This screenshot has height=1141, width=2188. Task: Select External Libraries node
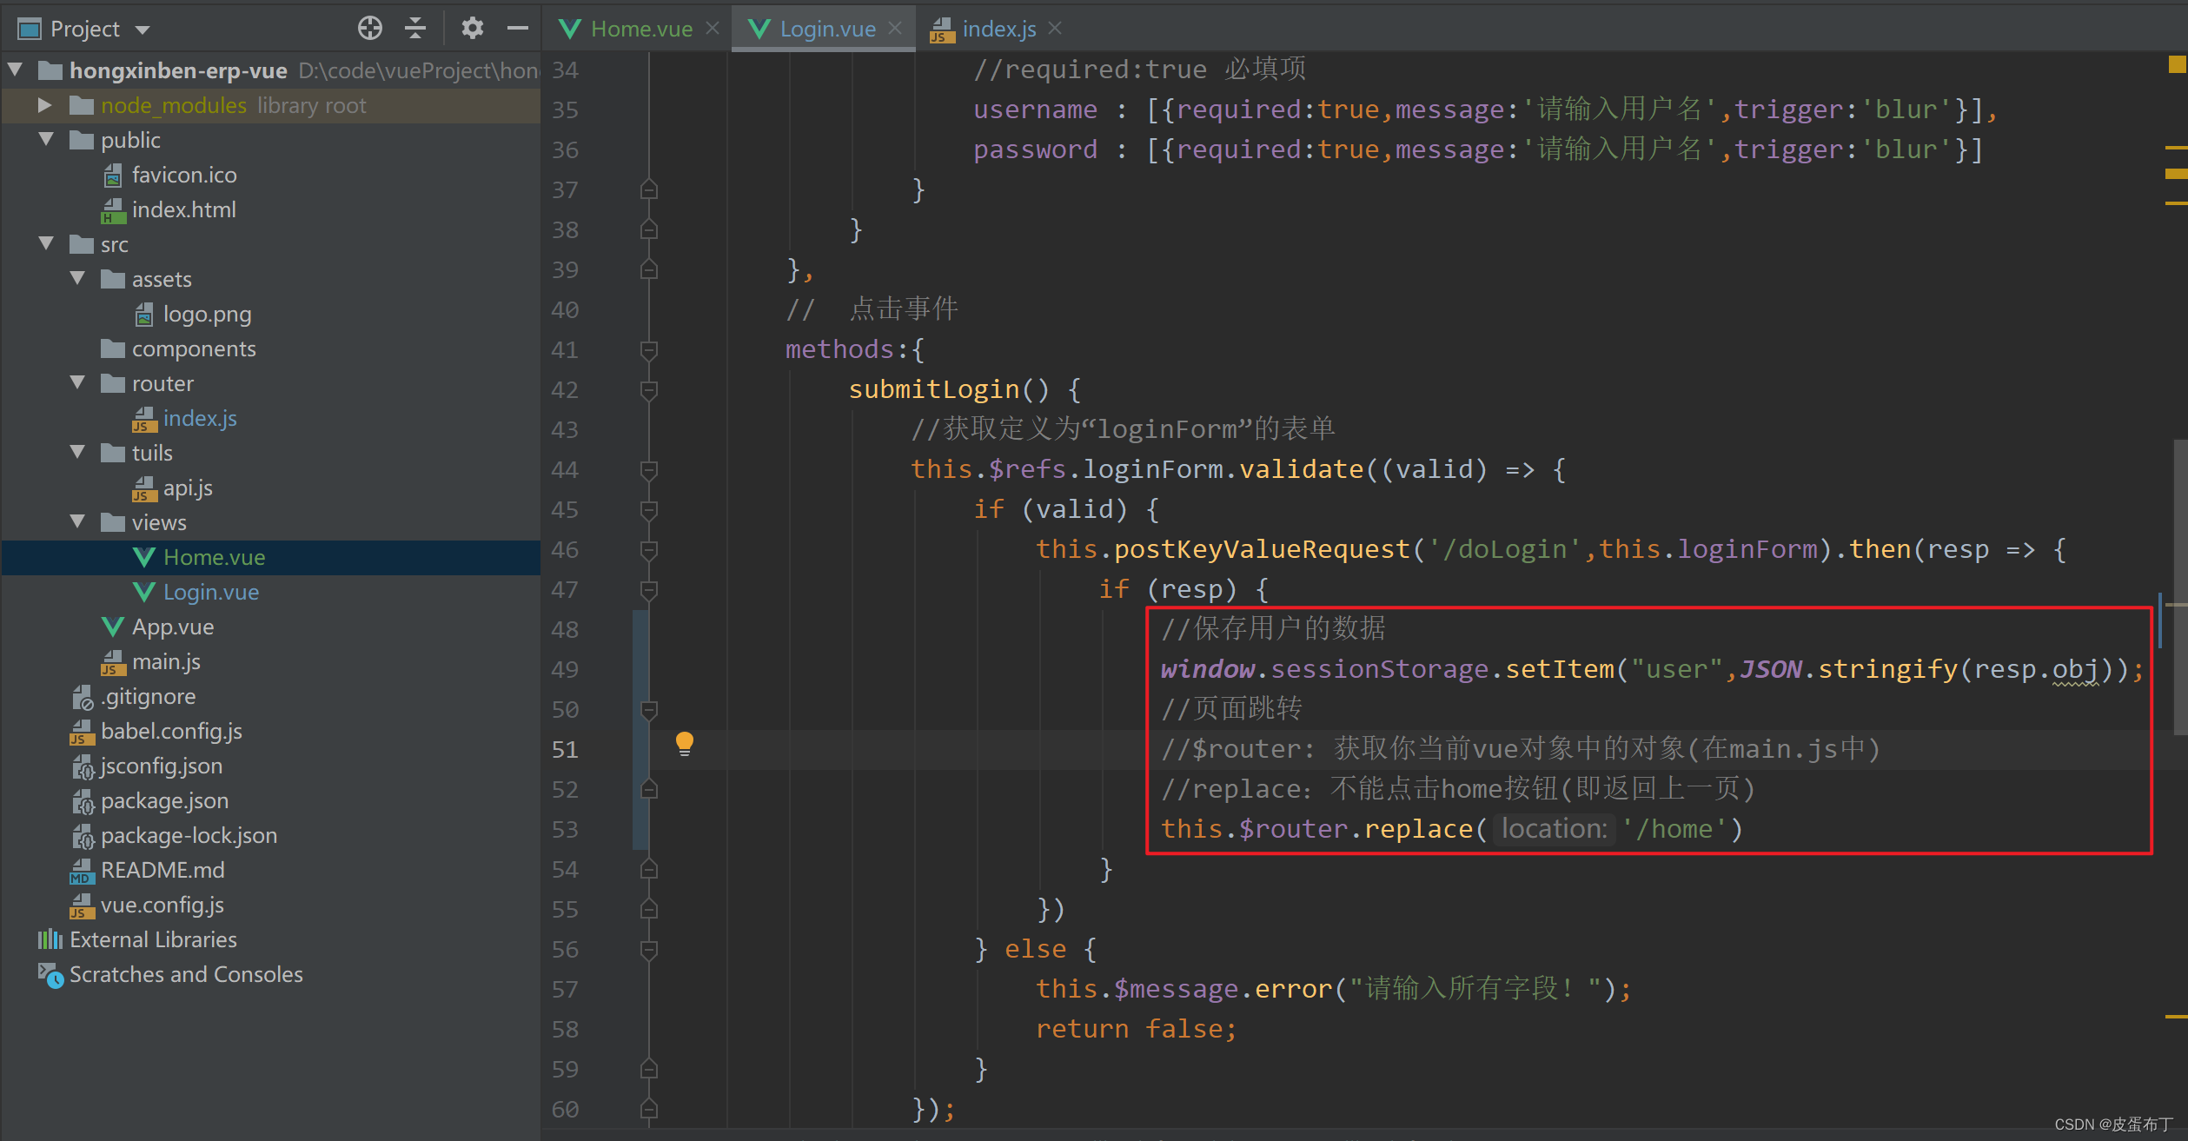(x=153, y=939)
